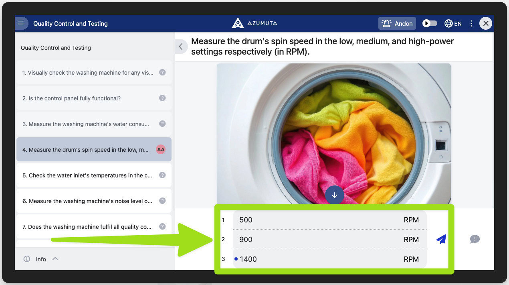Open the three-dot overflow menu
509x285 pixels.
click(x=471, y=23)
